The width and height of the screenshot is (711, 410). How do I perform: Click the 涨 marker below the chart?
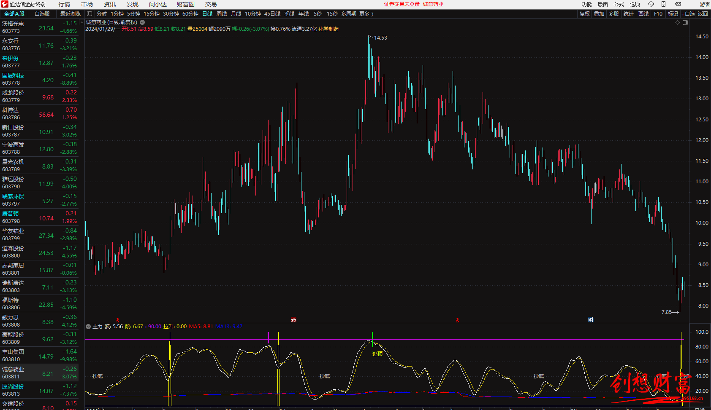tap(293, 320)
